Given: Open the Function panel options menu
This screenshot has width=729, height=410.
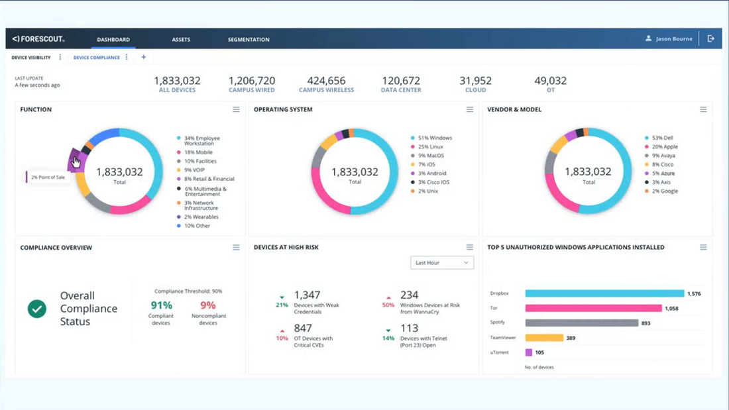Looking at the screenshot, I should (x=236, y=109).
